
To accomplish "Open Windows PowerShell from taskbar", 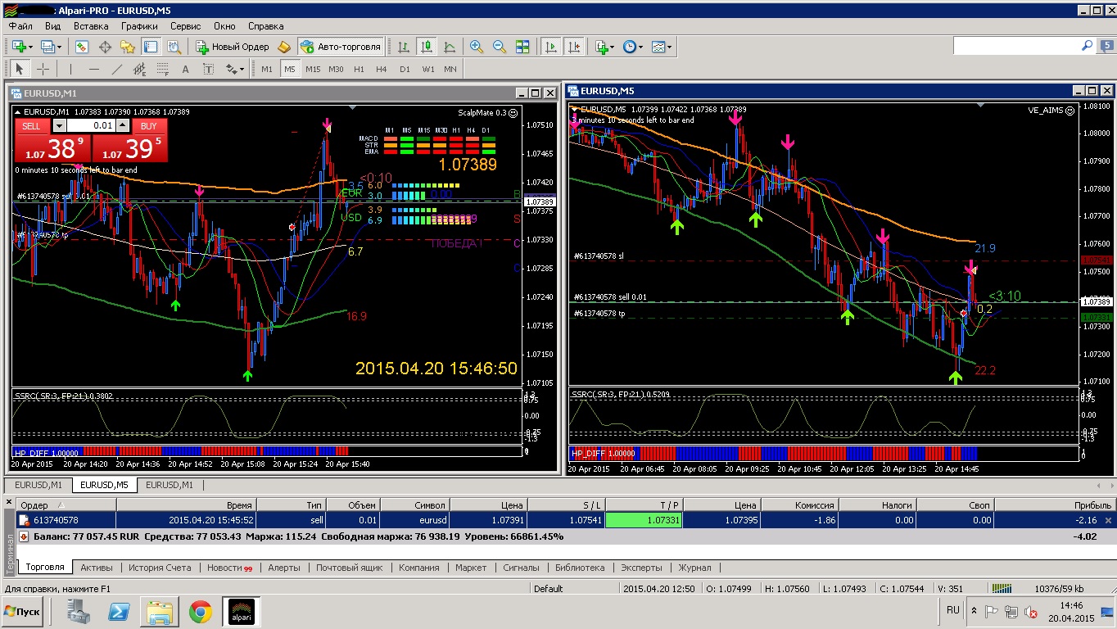I will (x=118, y=612).
